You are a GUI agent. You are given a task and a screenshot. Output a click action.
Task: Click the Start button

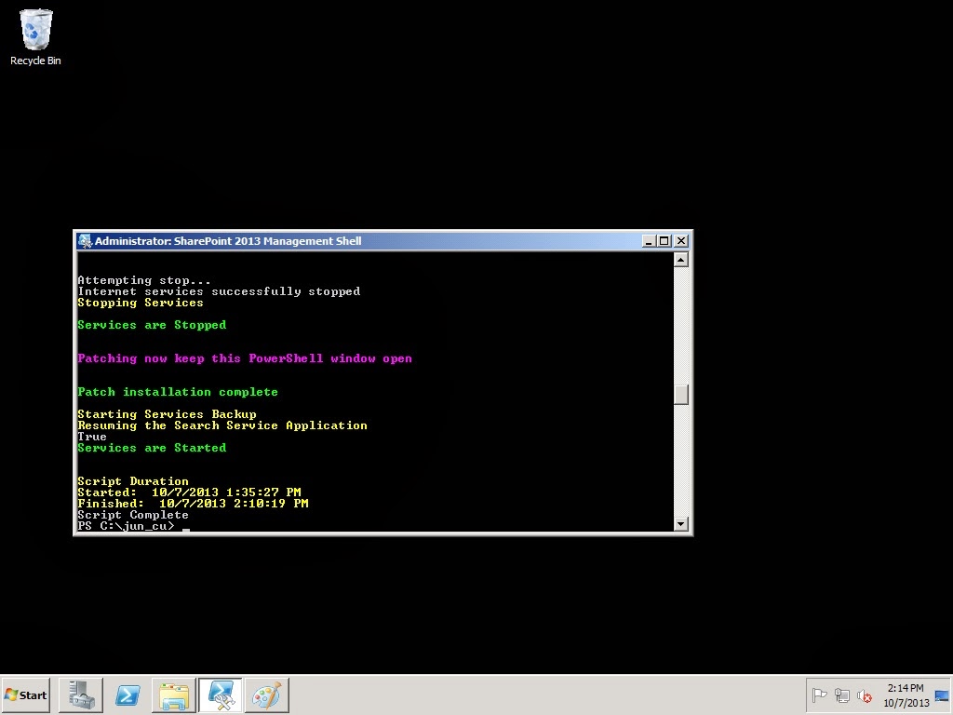pos(26,695)
